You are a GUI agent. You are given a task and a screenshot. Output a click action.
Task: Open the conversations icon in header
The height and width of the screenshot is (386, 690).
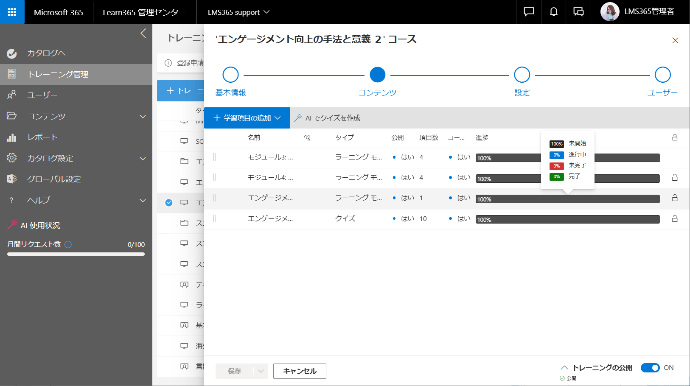pyautogui.click(x=578, y=12)
